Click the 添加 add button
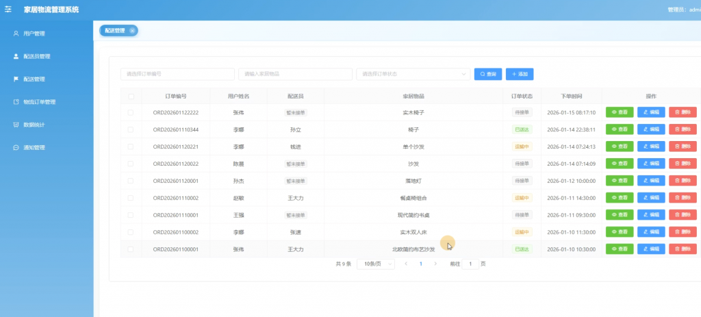701x317 pixels. (520, 74)
